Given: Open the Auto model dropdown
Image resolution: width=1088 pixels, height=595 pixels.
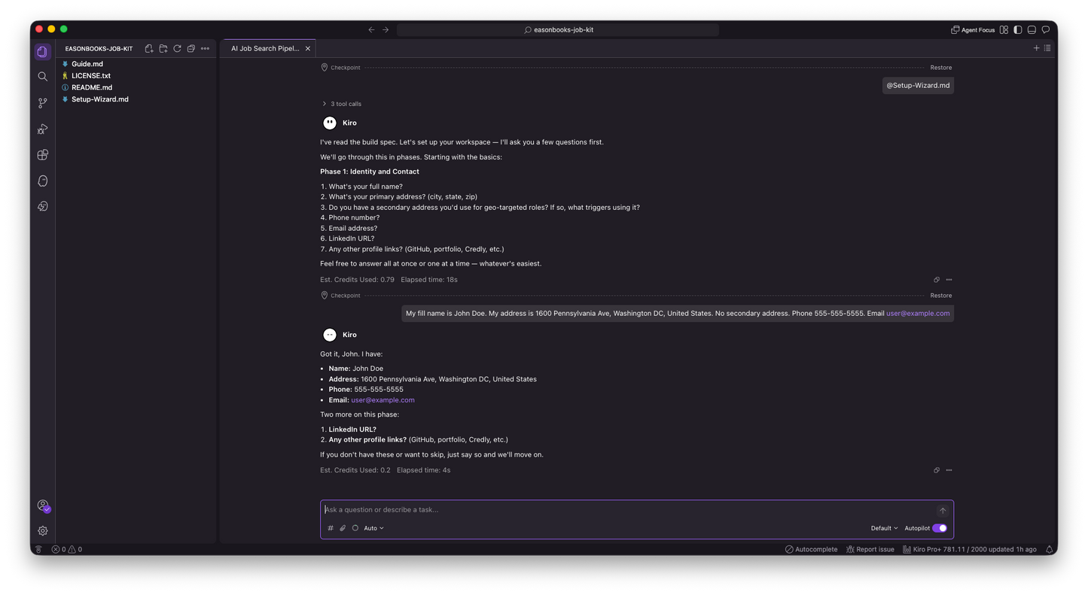Looking at the screenshot, I should (373, 528).
